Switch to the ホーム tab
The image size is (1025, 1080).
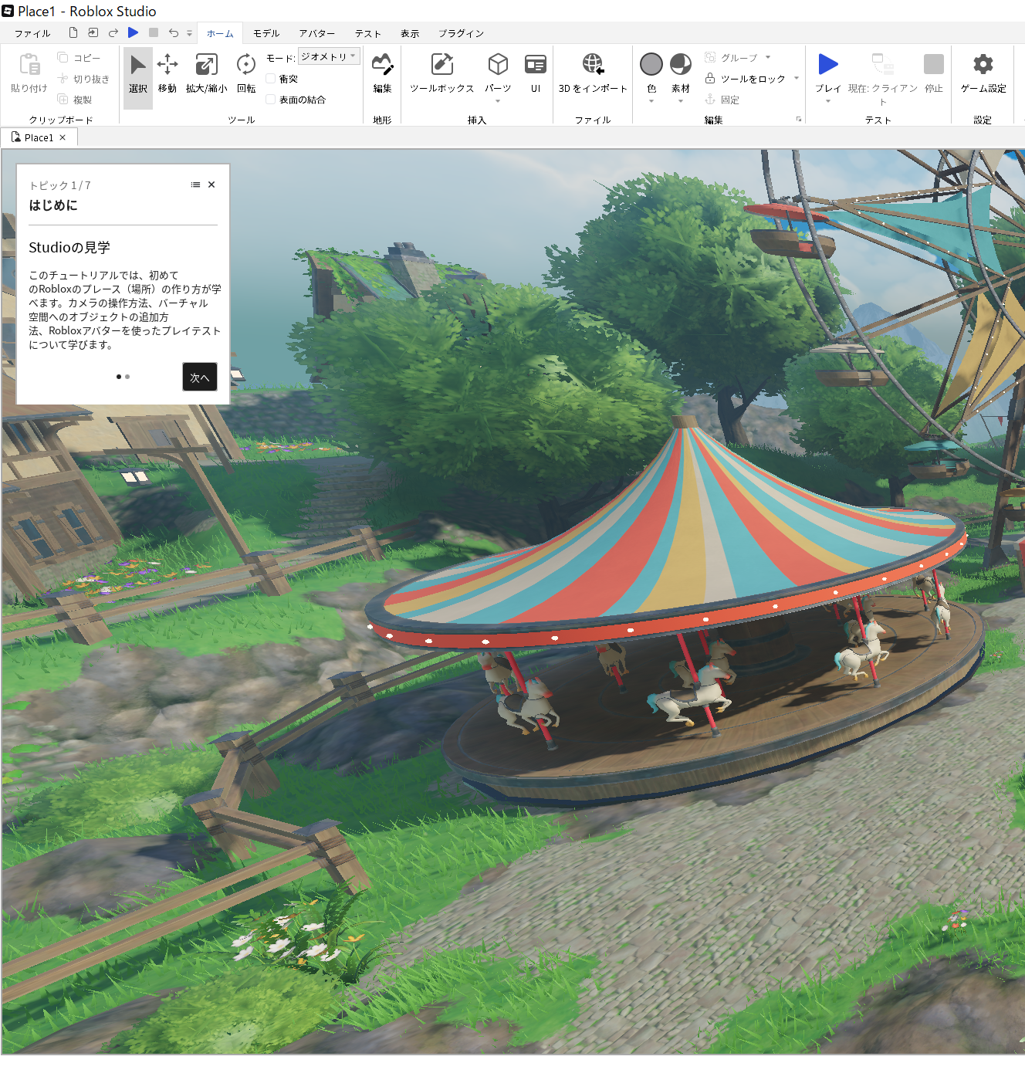220,33
